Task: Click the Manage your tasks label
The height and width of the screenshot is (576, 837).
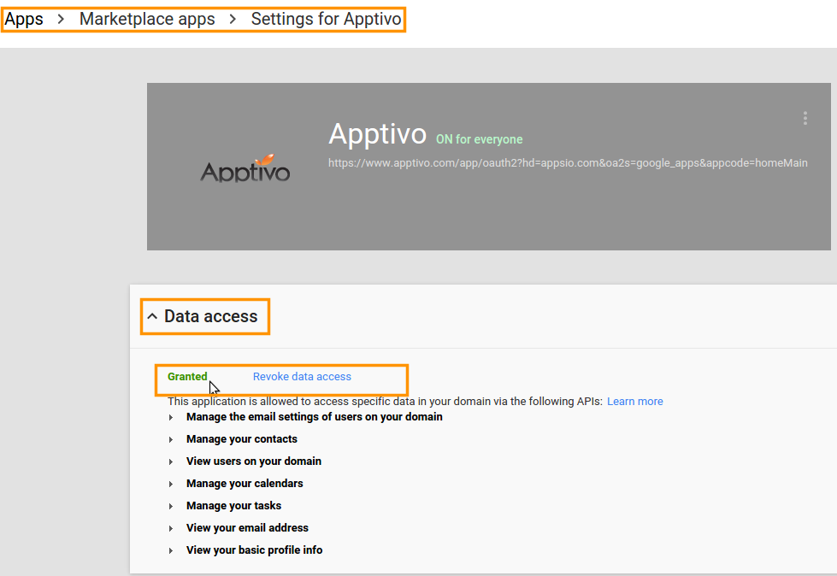Action: coord(233,506)
